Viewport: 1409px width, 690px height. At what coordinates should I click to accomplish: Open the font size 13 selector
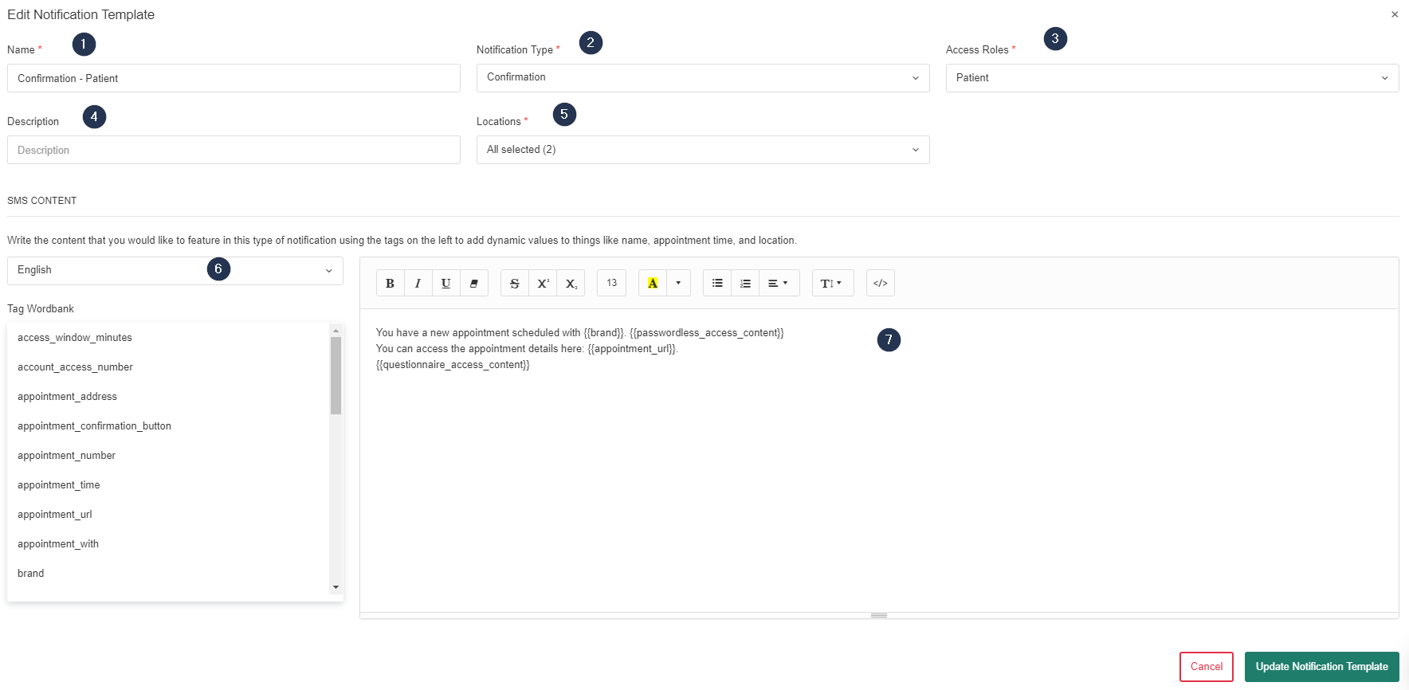(x=611, y=283)
